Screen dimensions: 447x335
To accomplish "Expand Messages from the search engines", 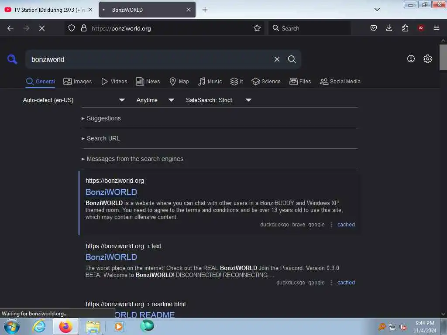I will [x=133, y=159].
